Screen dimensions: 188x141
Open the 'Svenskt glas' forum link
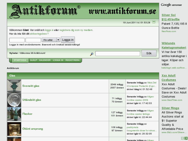tap(31, 86)
